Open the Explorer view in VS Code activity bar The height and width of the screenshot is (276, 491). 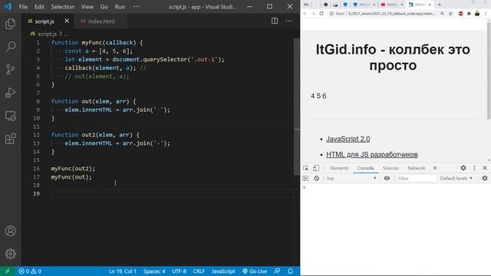(x=10, y=24)
